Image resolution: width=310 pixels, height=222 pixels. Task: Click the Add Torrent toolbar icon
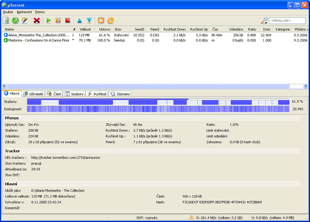[6, 20]
